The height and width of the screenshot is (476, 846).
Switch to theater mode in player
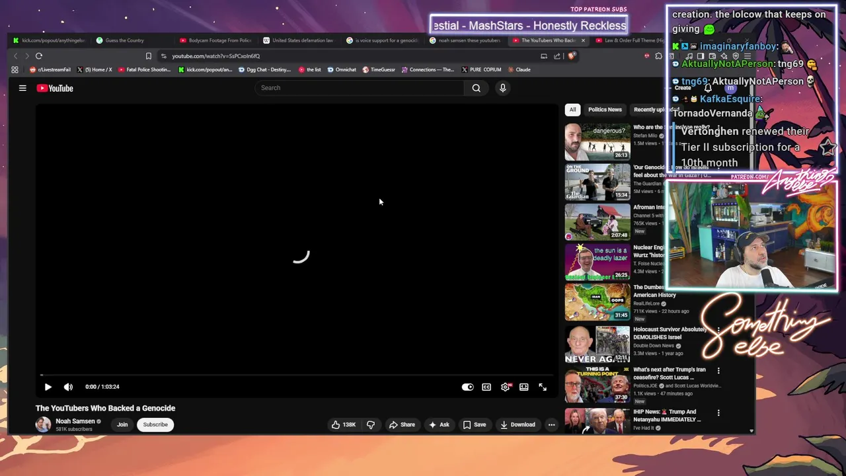tap(523, 387)
